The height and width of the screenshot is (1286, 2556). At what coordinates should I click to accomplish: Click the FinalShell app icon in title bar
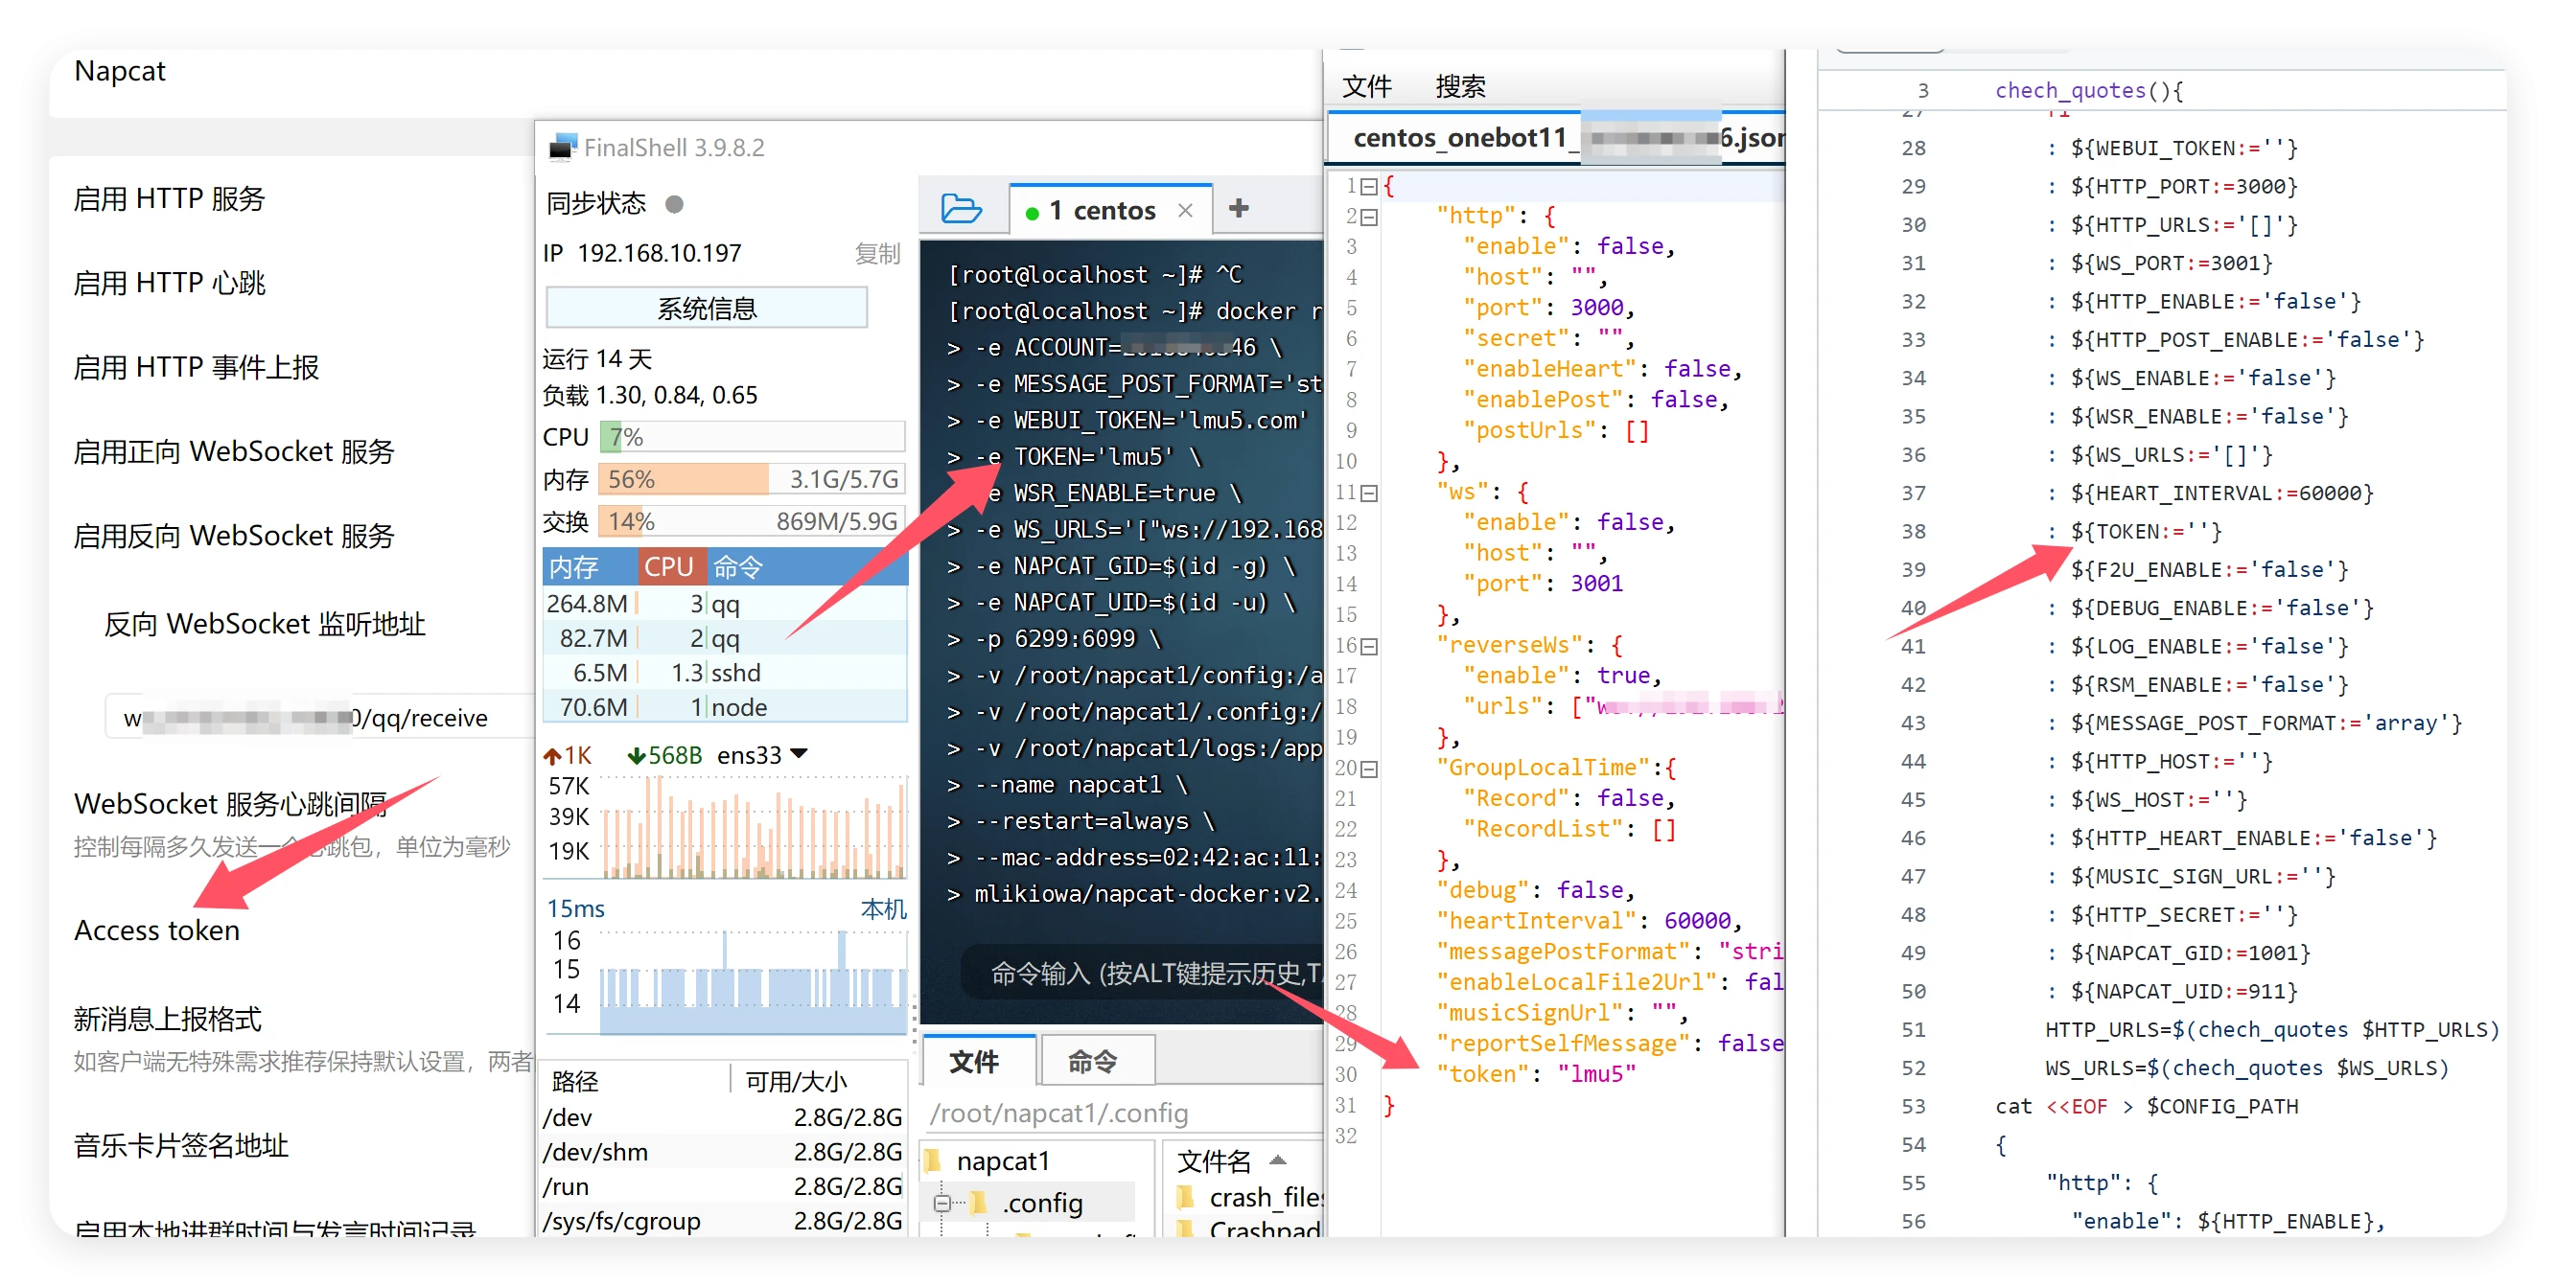pyautogui.click(x=562, y=147)
